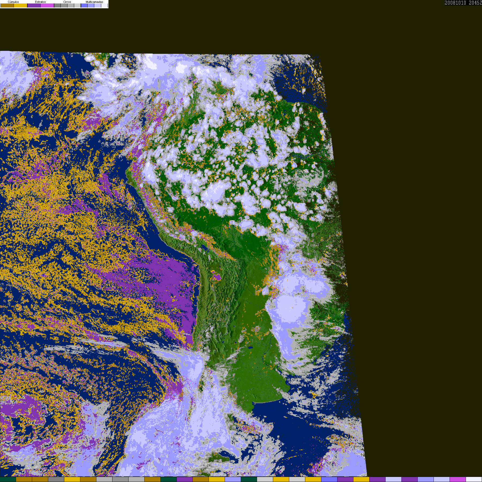Image resolution: width=482 pixels, height=482 pixels.
Task: Click the yellow Cúmulos legend swatch
Action: pos(21,5)
